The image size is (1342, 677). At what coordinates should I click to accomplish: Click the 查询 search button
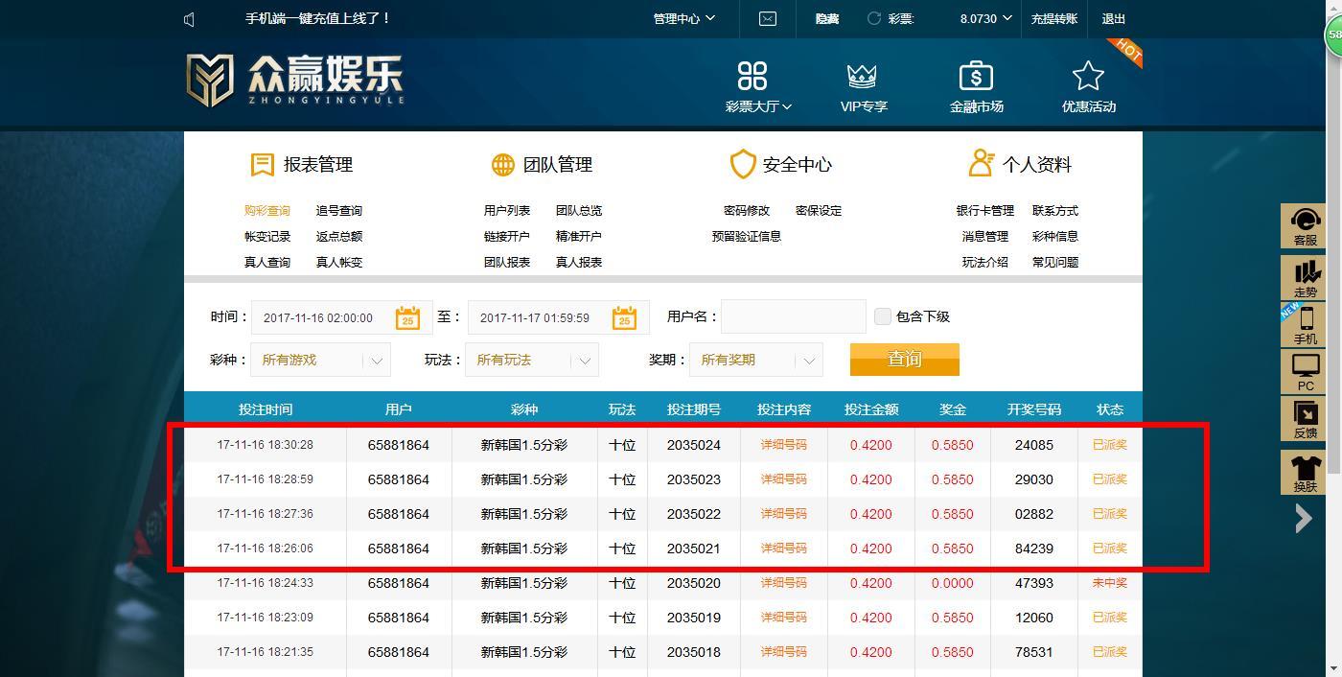pyautogui.click(x=904, y=360)
